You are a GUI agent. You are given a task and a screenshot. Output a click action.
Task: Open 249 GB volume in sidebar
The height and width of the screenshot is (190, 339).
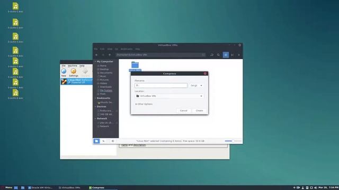pyautogui.click(x=106, y=114)
